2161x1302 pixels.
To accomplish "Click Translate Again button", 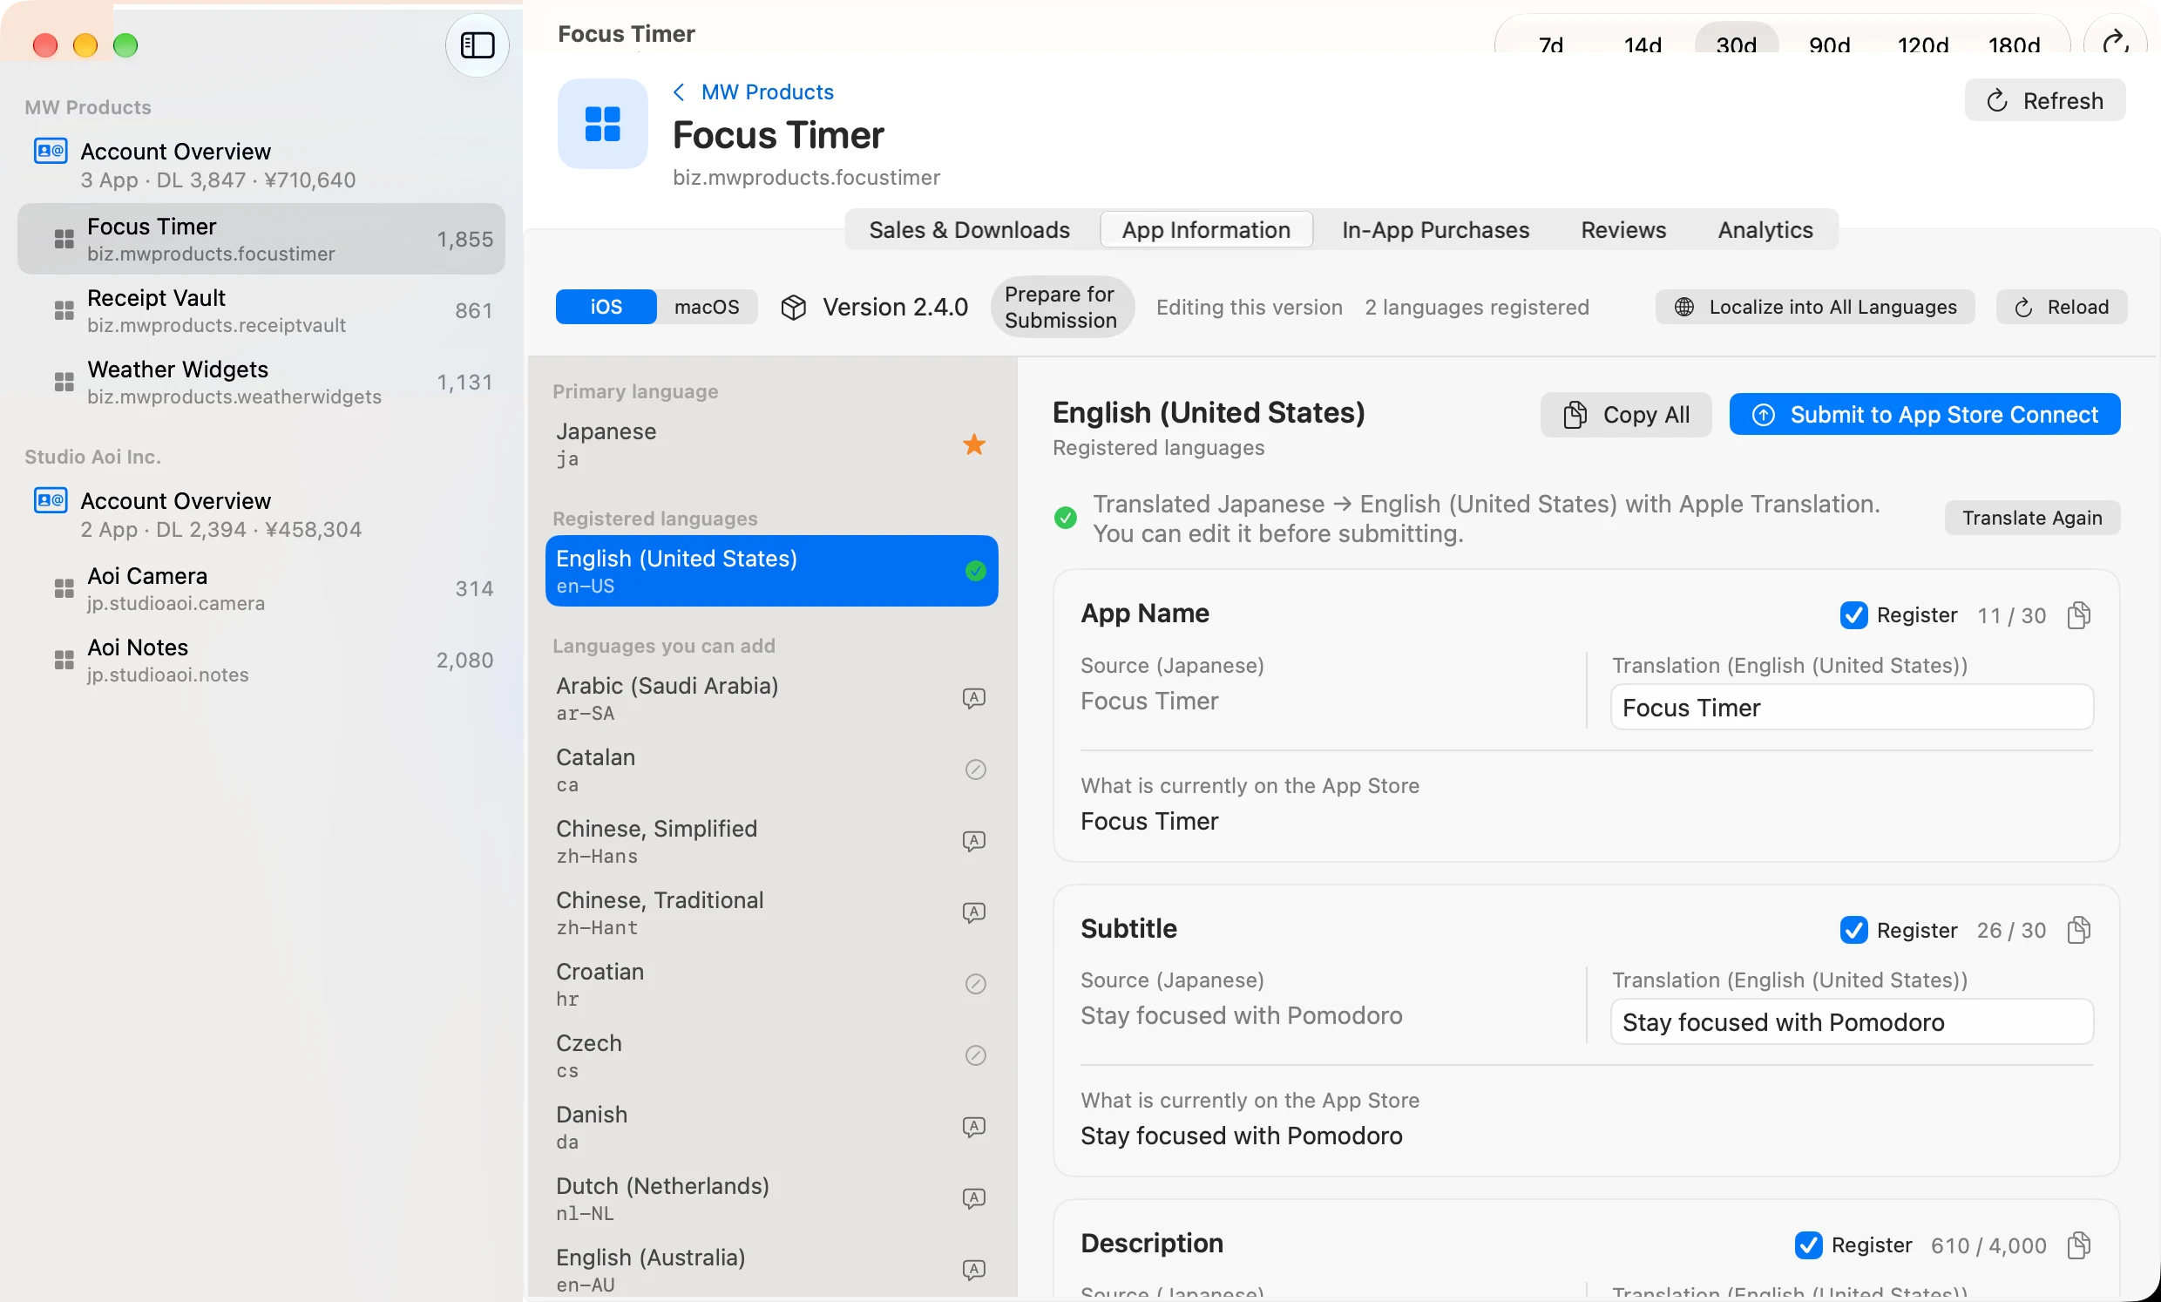I will pos(2032,518).
